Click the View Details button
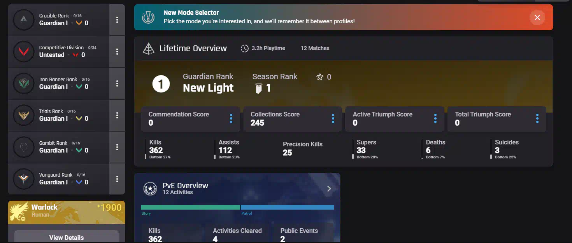Viewport: 572px width, 243px height. click(67, 237)
